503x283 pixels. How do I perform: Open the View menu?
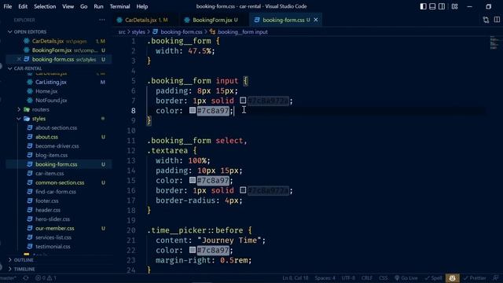pyautogui.click(x=68, y=6)
